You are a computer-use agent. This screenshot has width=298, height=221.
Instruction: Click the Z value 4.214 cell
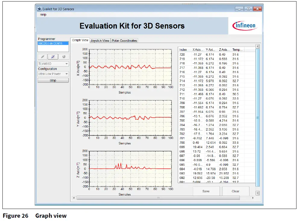(x=223, y=121)
